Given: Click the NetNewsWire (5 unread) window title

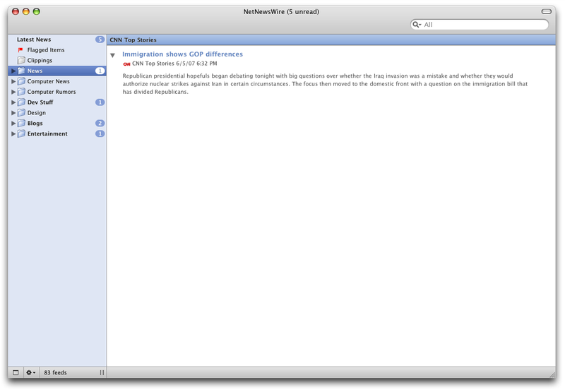Looking at the screenshot, I should click(x=281, y=11).
